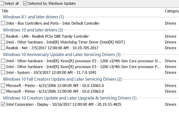Select first Microsoft Printer 10.0.15063.0 row

[89, 86]
